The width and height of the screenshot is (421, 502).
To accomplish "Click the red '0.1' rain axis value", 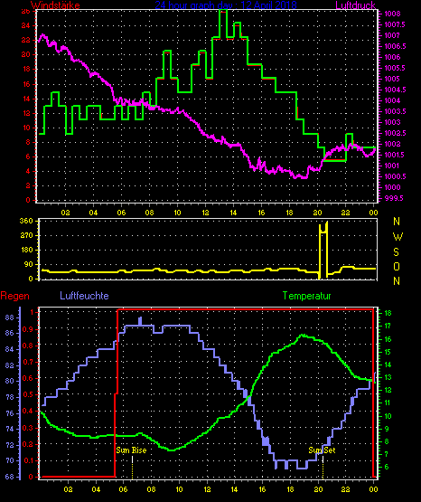I will 27,460.
